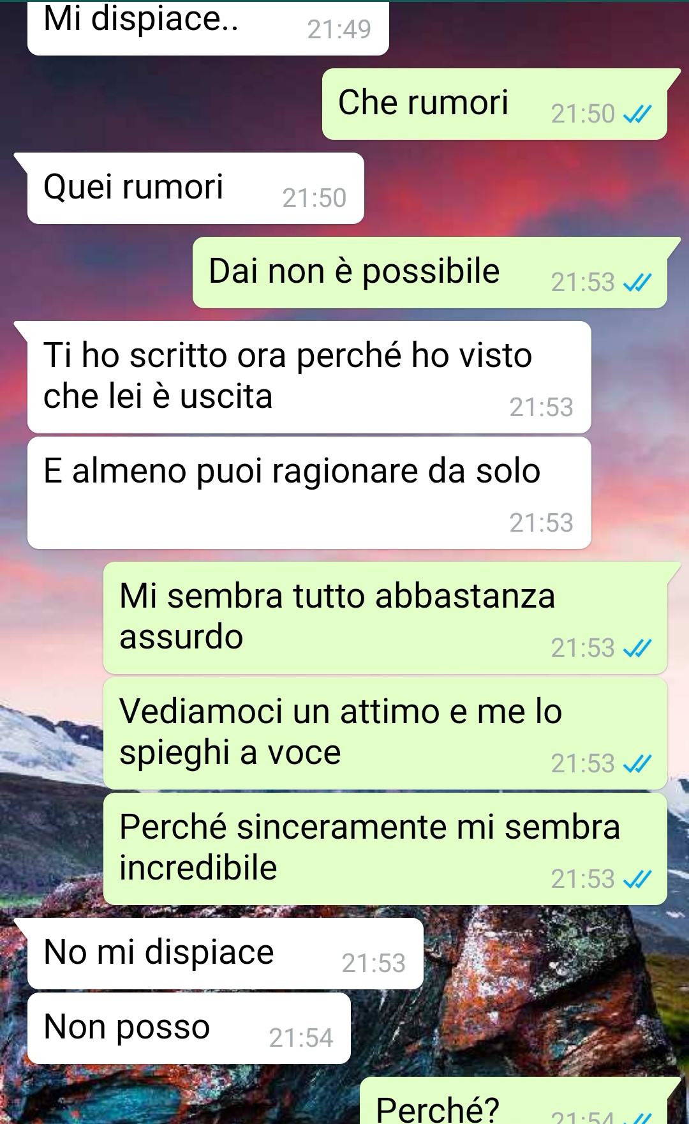
Task: Select 'Vediamoci un attimo e me lo' message
Action: coord(385,733)
